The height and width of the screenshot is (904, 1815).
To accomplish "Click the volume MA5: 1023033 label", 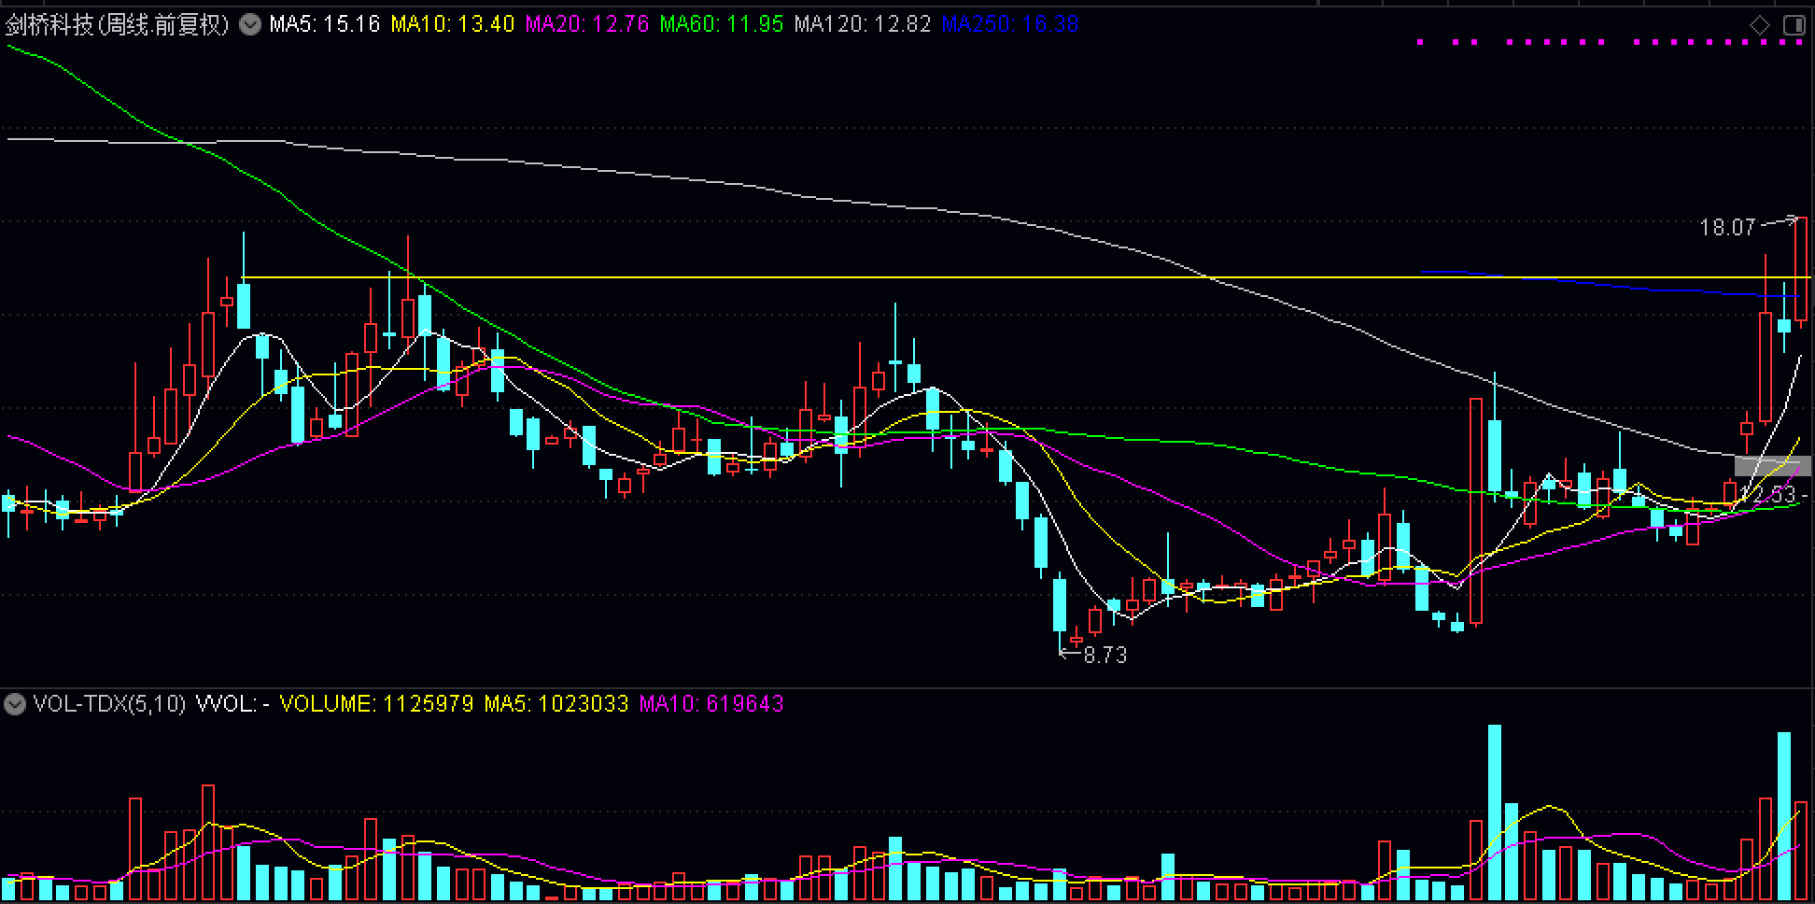I will [x=556, y=704].
